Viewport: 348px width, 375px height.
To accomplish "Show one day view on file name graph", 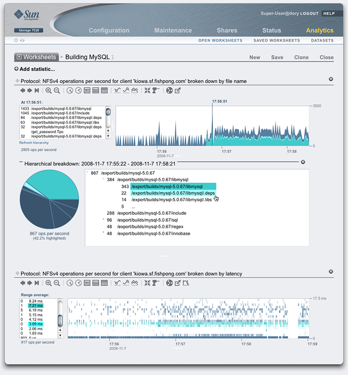I will pyautogui.click(x=87, y=90).
